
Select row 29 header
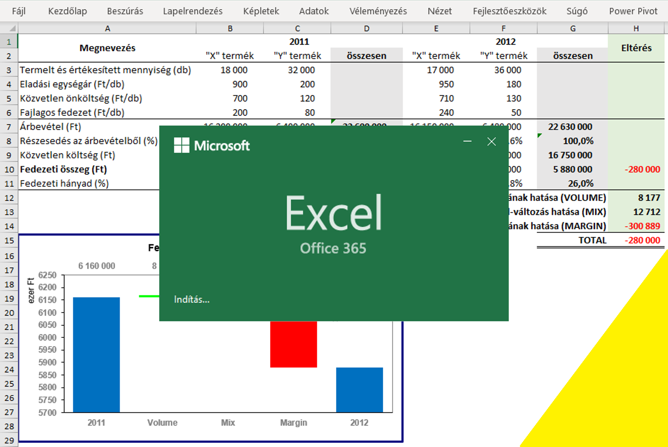pos(9,440)
